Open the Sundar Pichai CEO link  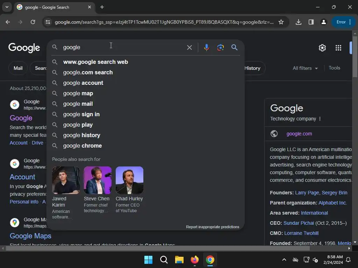[x=299, y=223]
